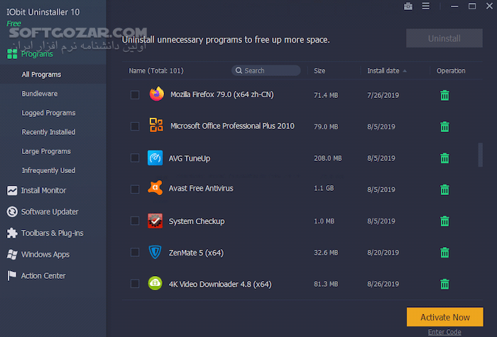Image resolution: width=497 pixels, height=337 pixels.
Task: Check the Mozilla Firefox 79.0 checkbox
Action: pos(135,94)
